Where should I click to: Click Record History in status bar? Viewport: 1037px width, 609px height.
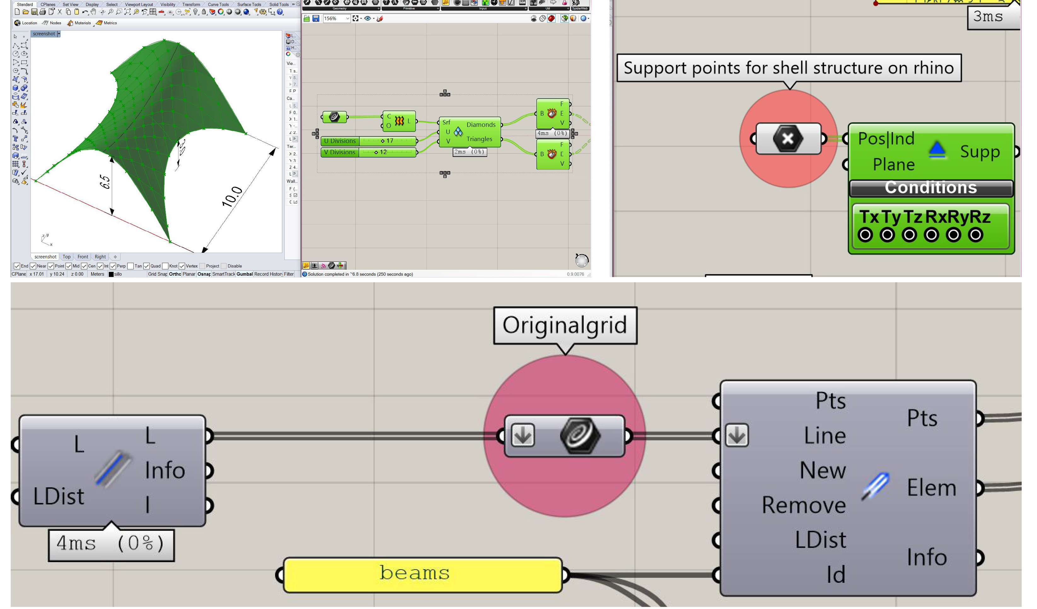pyautogui.click(x=268, y=274)
